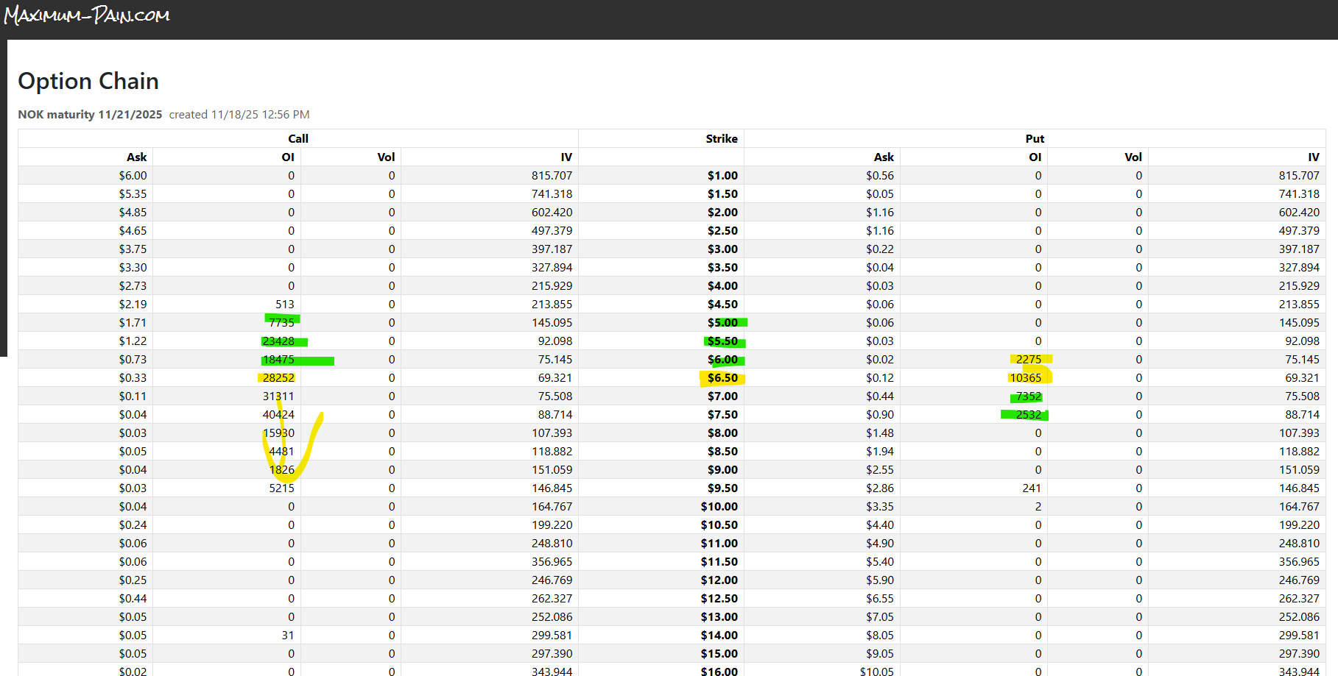The height and width of the screenshot is (676, 1338).
Task: Click the Strike column header
Action: 721,138
